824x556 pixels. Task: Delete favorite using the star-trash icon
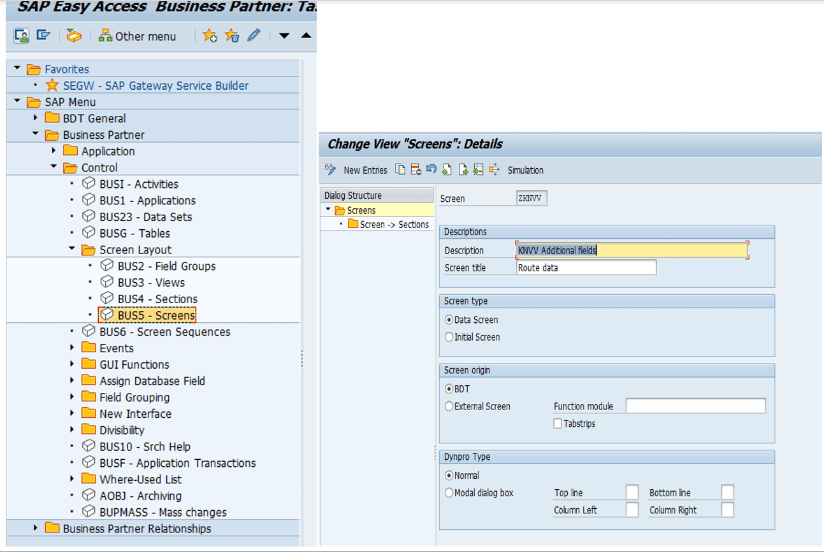tap(232, 36)
